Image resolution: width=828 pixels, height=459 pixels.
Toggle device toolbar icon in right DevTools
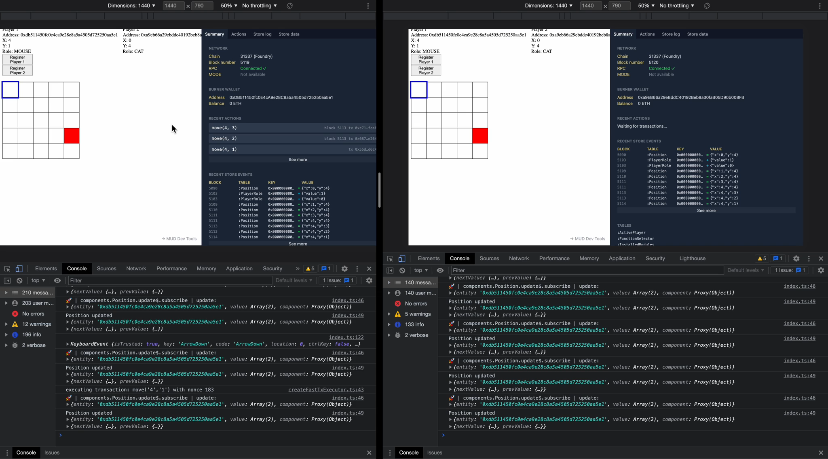click(x=402, y=259)
